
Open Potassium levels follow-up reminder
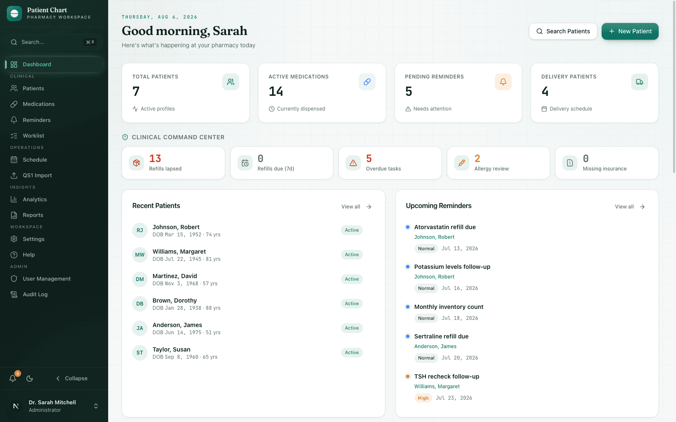(452, 267)
